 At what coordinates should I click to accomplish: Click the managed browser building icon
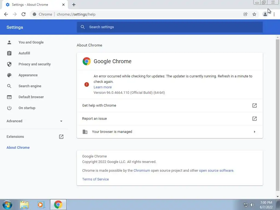[85, 132]
